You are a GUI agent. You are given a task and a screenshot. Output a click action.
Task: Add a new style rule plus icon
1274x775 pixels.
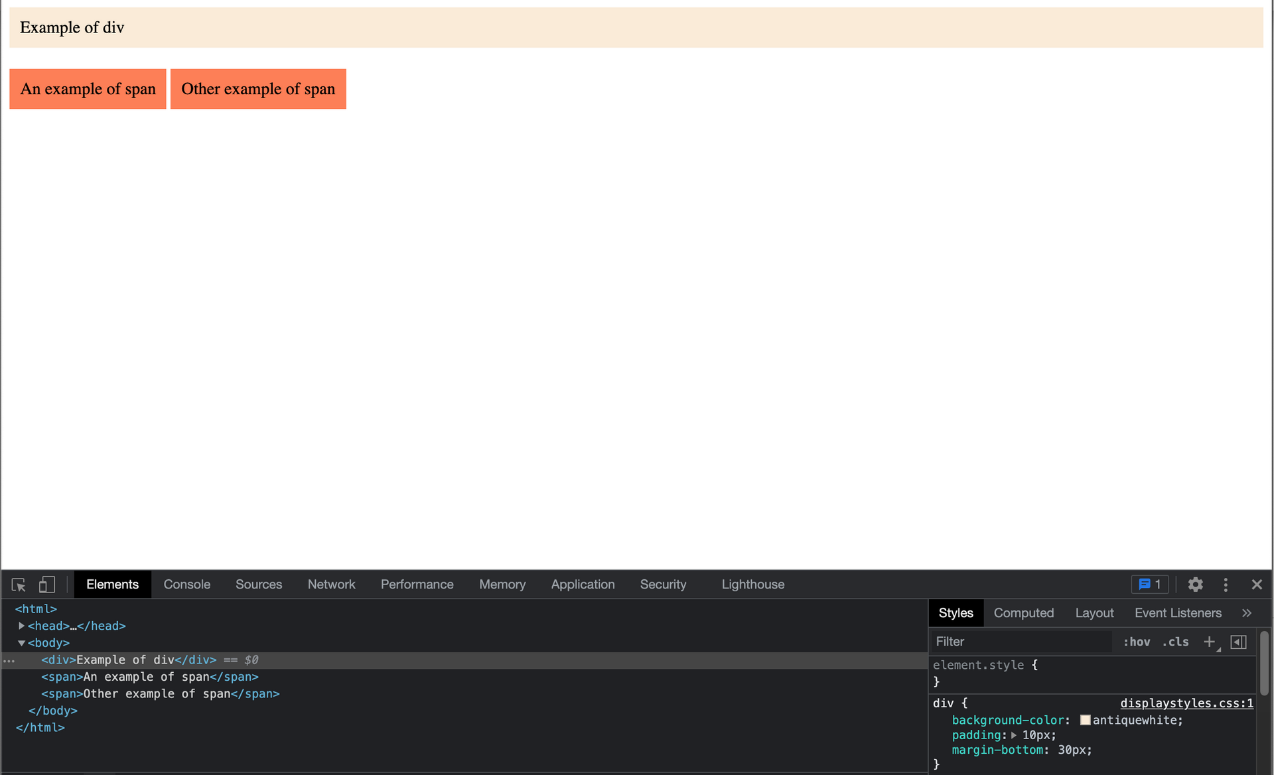point(1210,642)
